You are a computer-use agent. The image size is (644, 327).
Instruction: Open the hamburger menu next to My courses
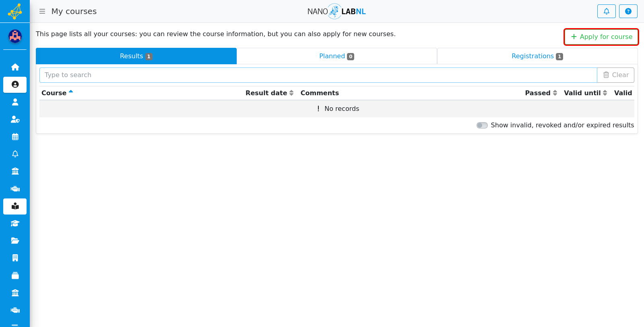pyautogui.click(x=42, y=11)
